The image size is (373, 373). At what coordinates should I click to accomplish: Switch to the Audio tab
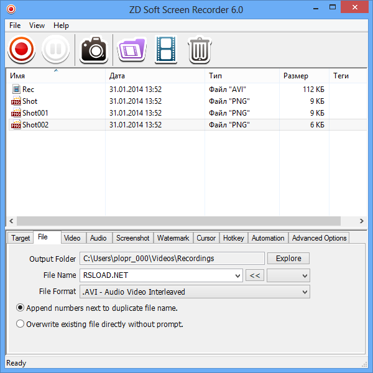[98, 238]
